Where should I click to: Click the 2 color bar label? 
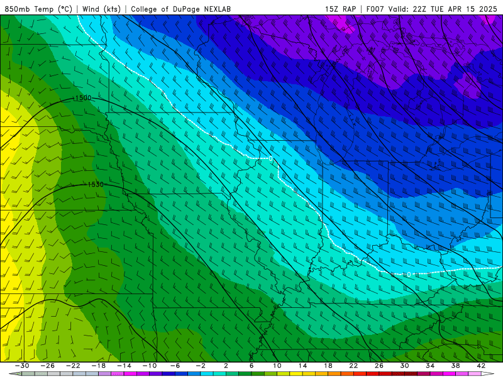(226, 366)
